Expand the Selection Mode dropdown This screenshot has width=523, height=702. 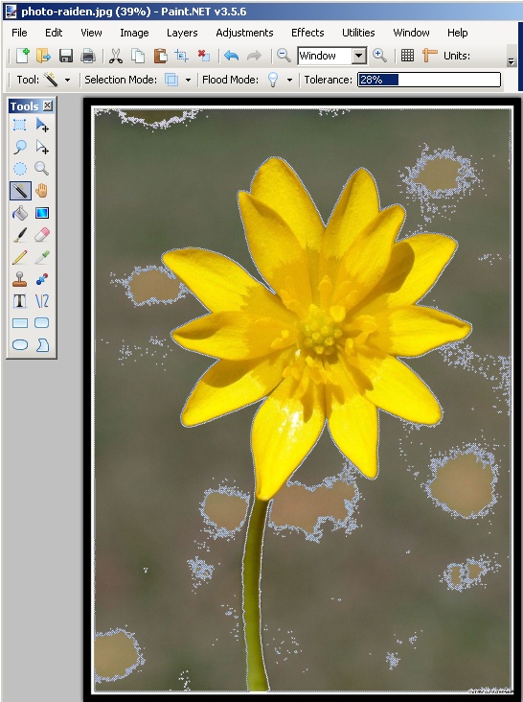(188, 81)
